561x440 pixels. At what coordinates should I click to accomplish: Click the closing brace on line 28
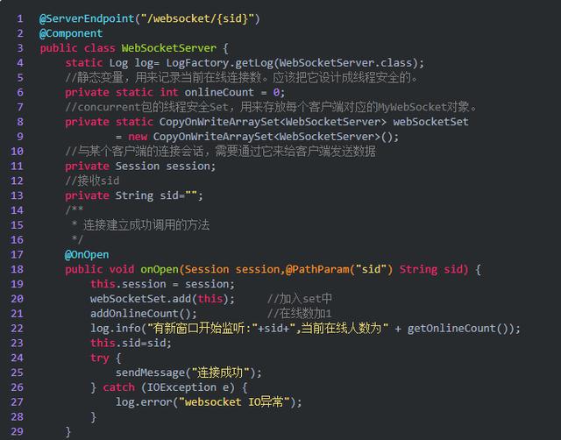coord(94,416)
